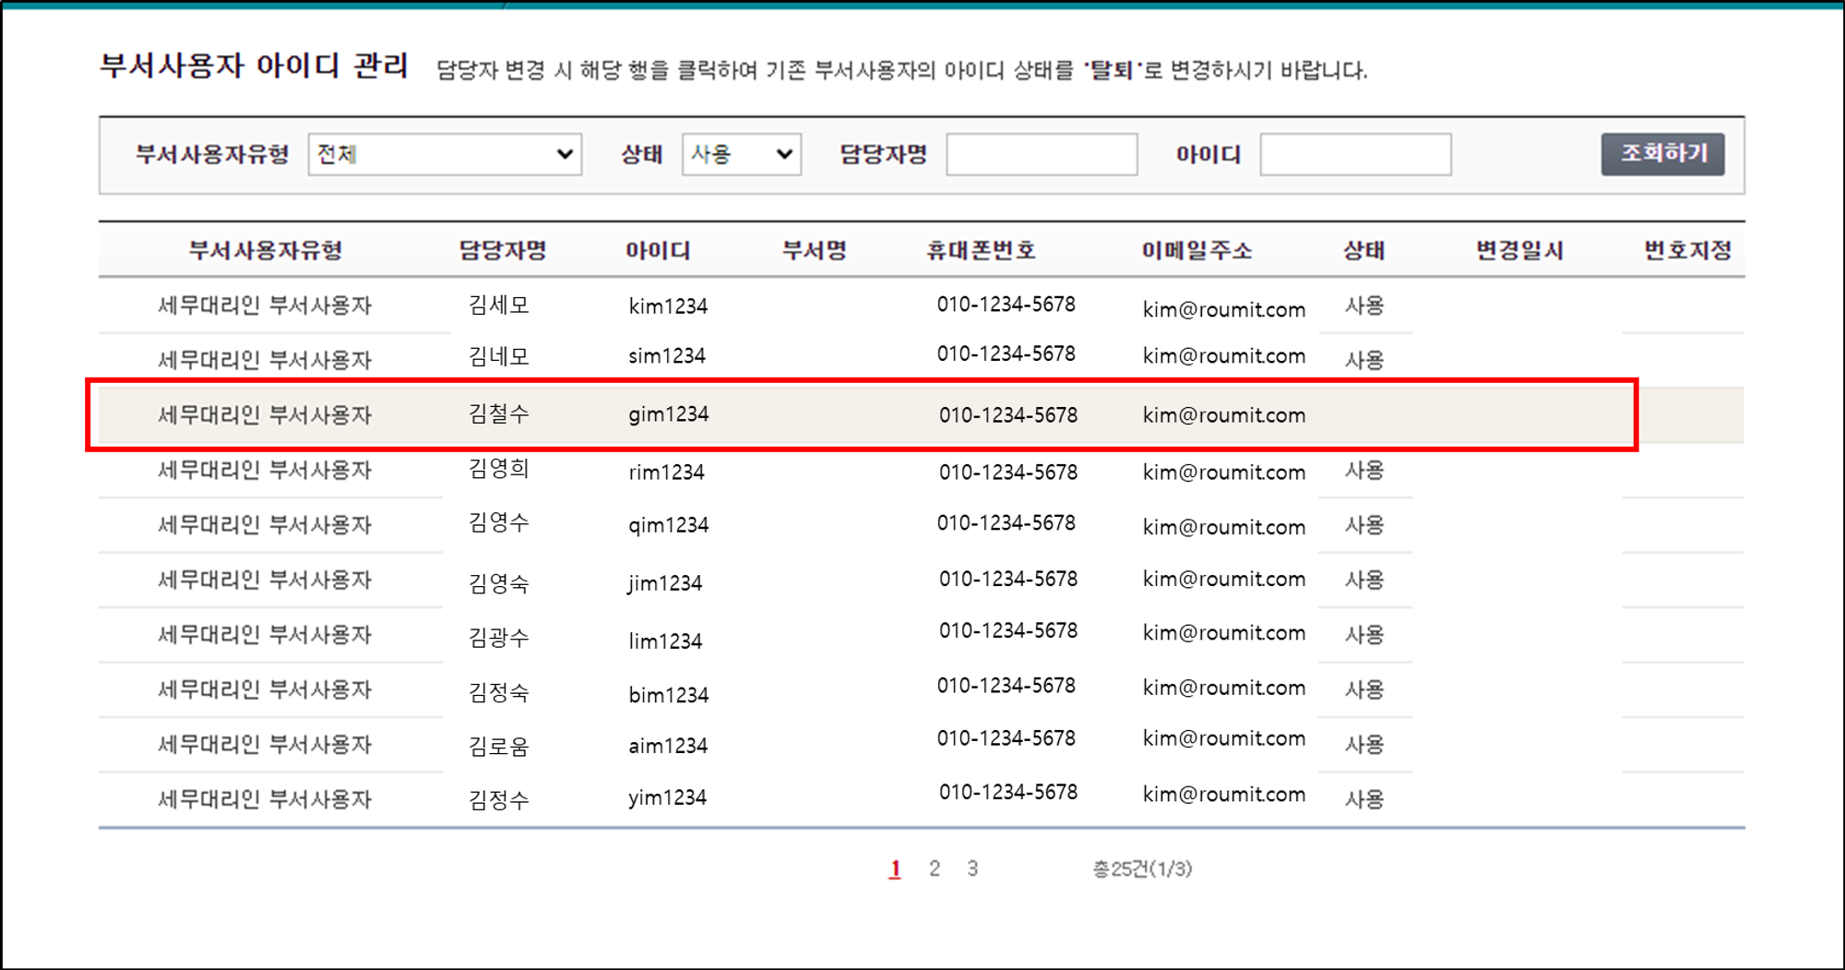
Task: Open the 부서사용자유형 dropdown set to 전체
Action: pyautogui.click(x=444, y=154)
